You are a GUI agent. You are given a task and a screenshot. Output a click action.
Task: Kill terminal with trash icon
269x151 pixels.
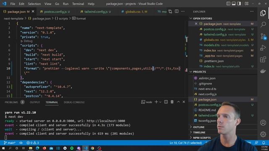click(x=172, y=102)
